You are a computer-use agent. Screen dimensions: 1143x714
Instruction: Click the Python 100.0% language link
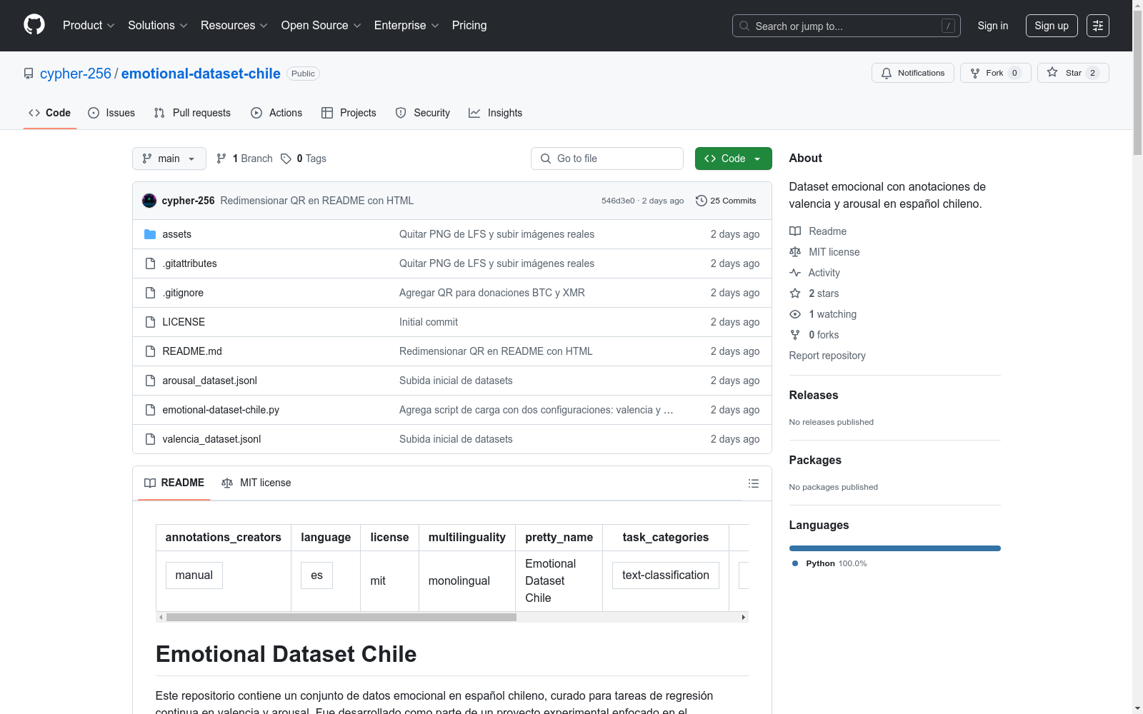pyautogui.click(x=829, y=563)
